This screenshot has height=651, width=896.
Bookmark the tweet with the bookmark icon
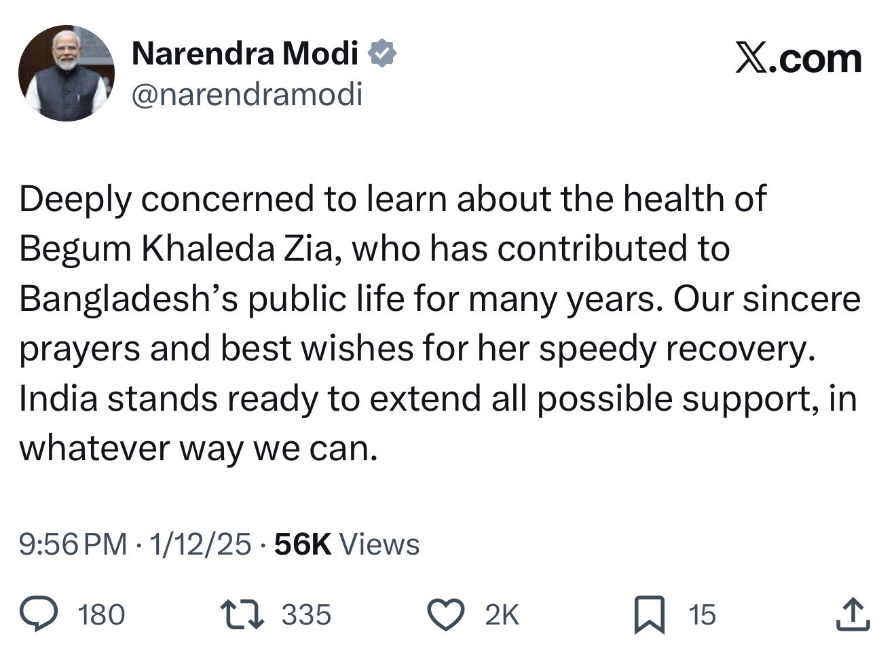pyautogui.click(x=649, y=614)
